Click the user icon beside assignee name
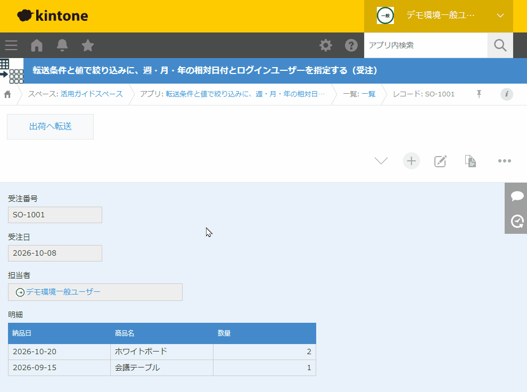Viewport: 527px width, 392px height. pos(20,292)
